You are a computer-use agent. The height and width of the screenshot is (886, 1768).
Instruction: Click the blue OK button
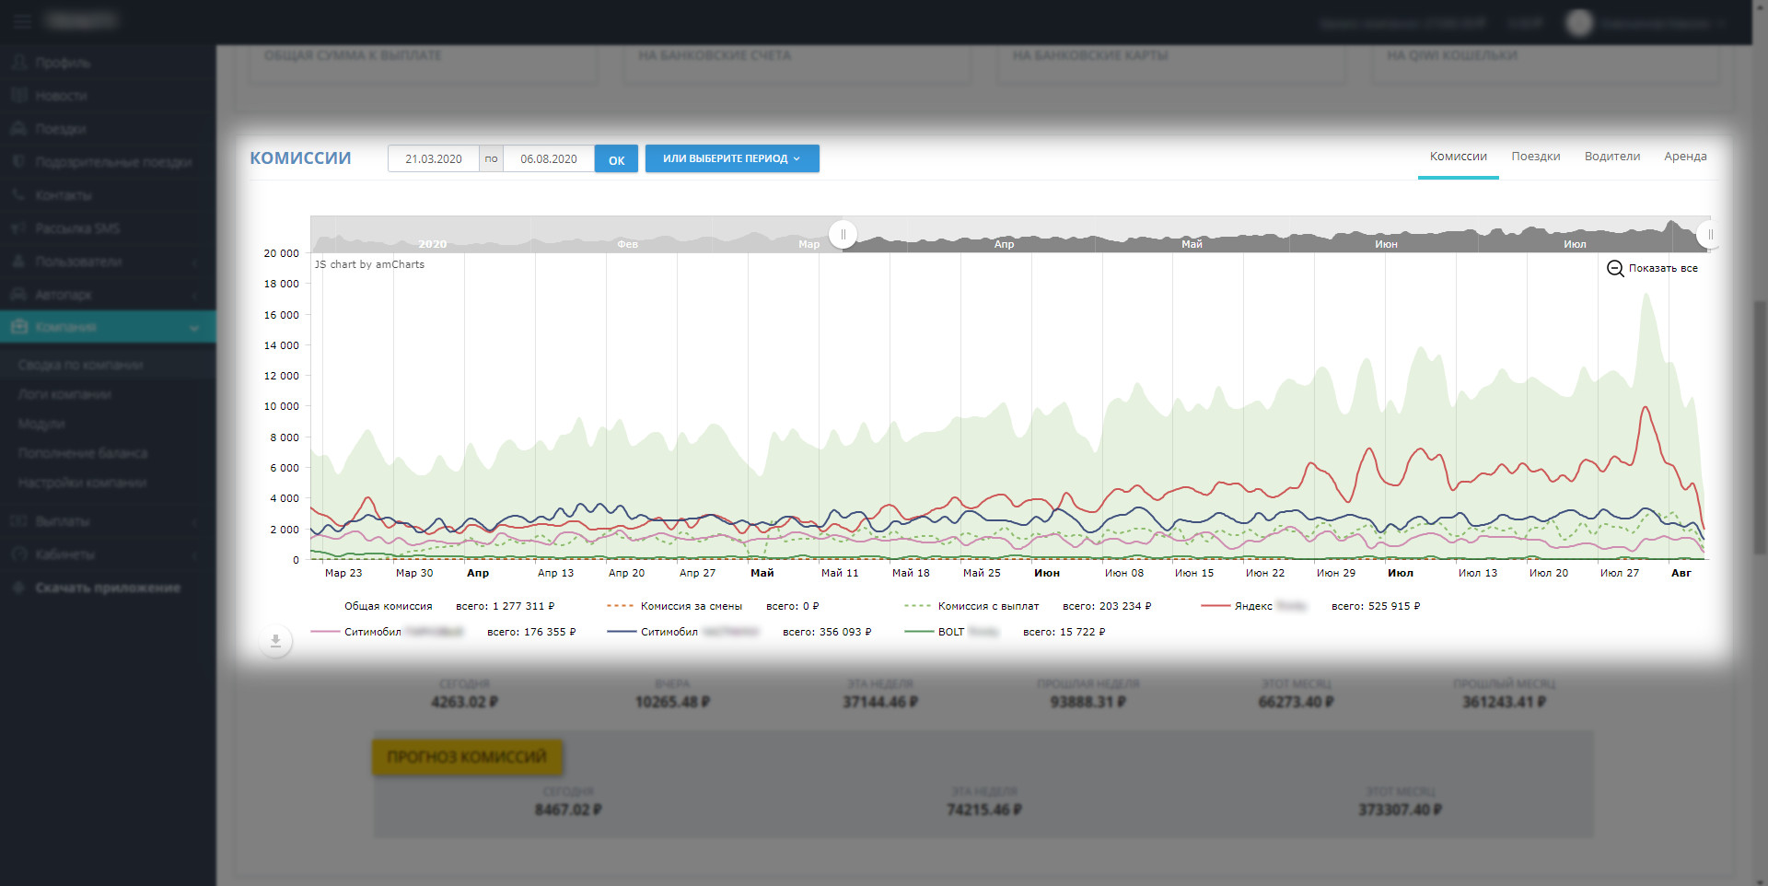click(616, 159)
